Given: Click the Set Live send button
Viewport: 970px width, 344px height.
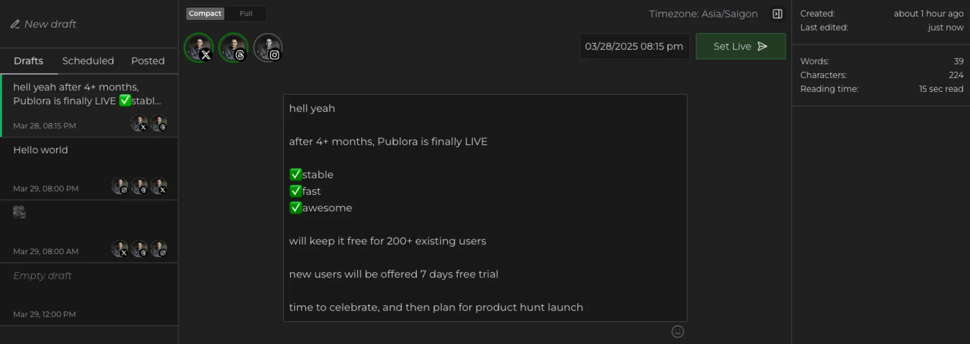Looking at the screenshot, I should [x=740, y=46].
